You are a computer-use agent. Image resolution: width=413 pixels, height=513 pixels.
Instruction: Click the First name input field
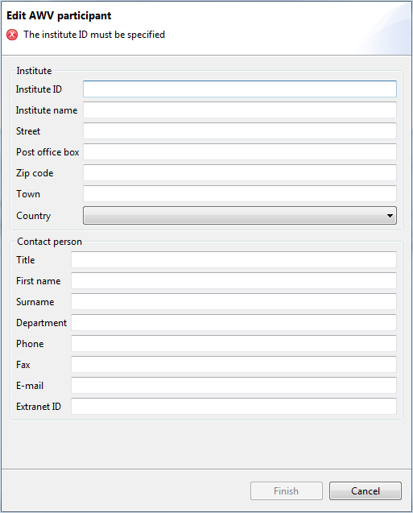233,281
